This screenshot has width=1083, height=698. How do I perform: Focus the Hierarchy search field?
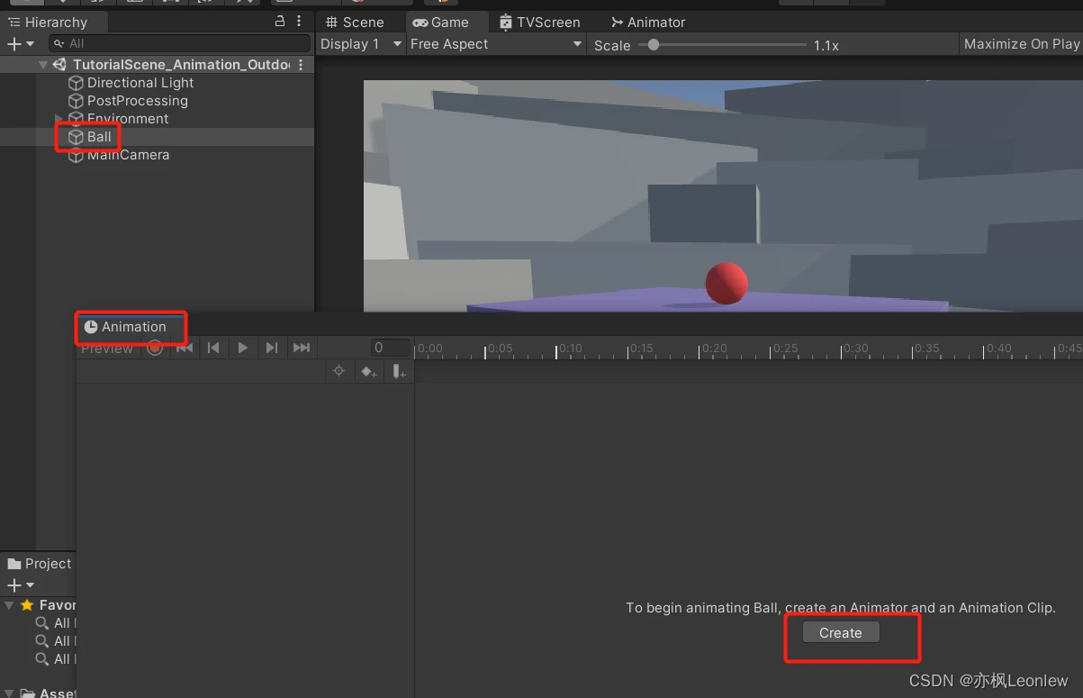pos(180,43)
